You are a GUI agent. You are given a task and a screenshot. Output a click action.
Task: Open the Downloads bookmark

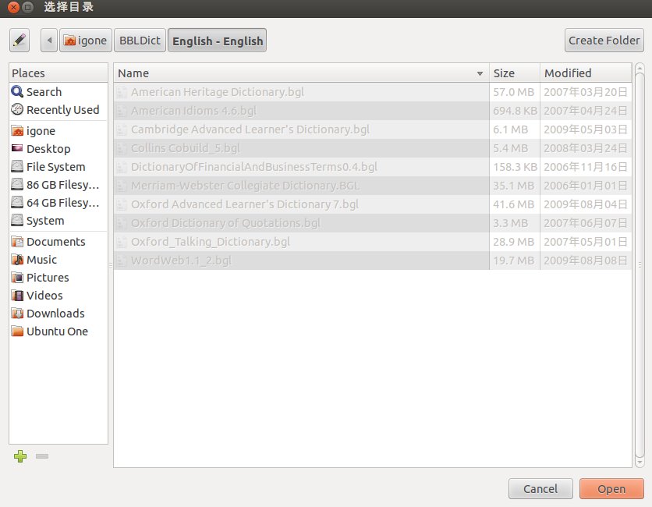pyautogui.click(x=58, y=314)
